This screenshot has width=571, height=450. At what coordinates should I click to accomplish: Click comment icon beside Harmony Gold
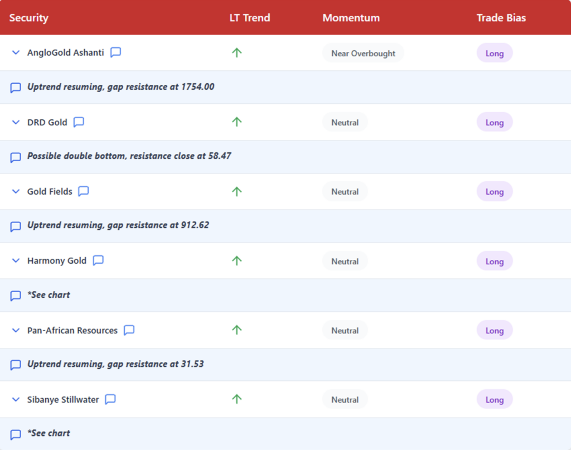tap(98, 260)
